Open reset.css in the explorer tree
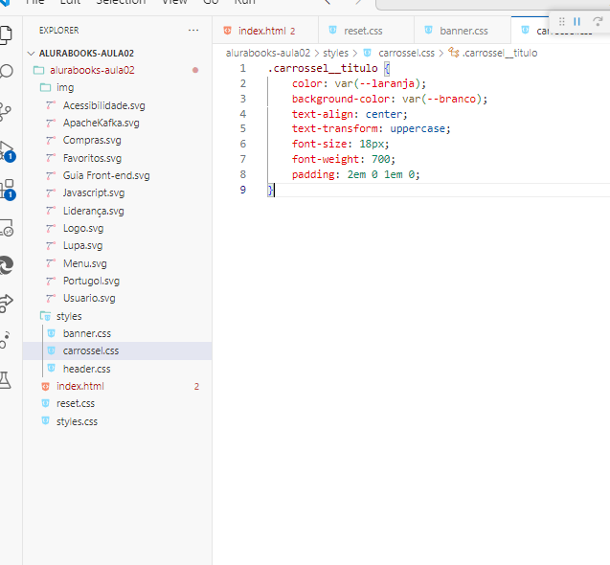The width and height of the screenshot is (610, 565). pos(117,403)
